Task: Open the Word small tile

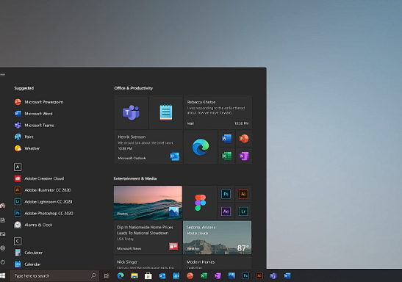Action: pyautogui.click(x=226, y=139)
